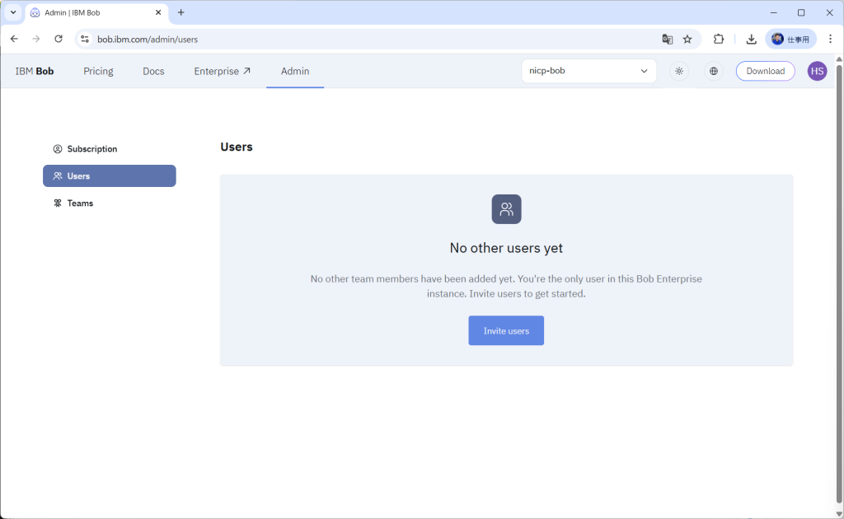The image size is (844, 519).
Task: Minimize the browser window
Action: click(773, 12)
